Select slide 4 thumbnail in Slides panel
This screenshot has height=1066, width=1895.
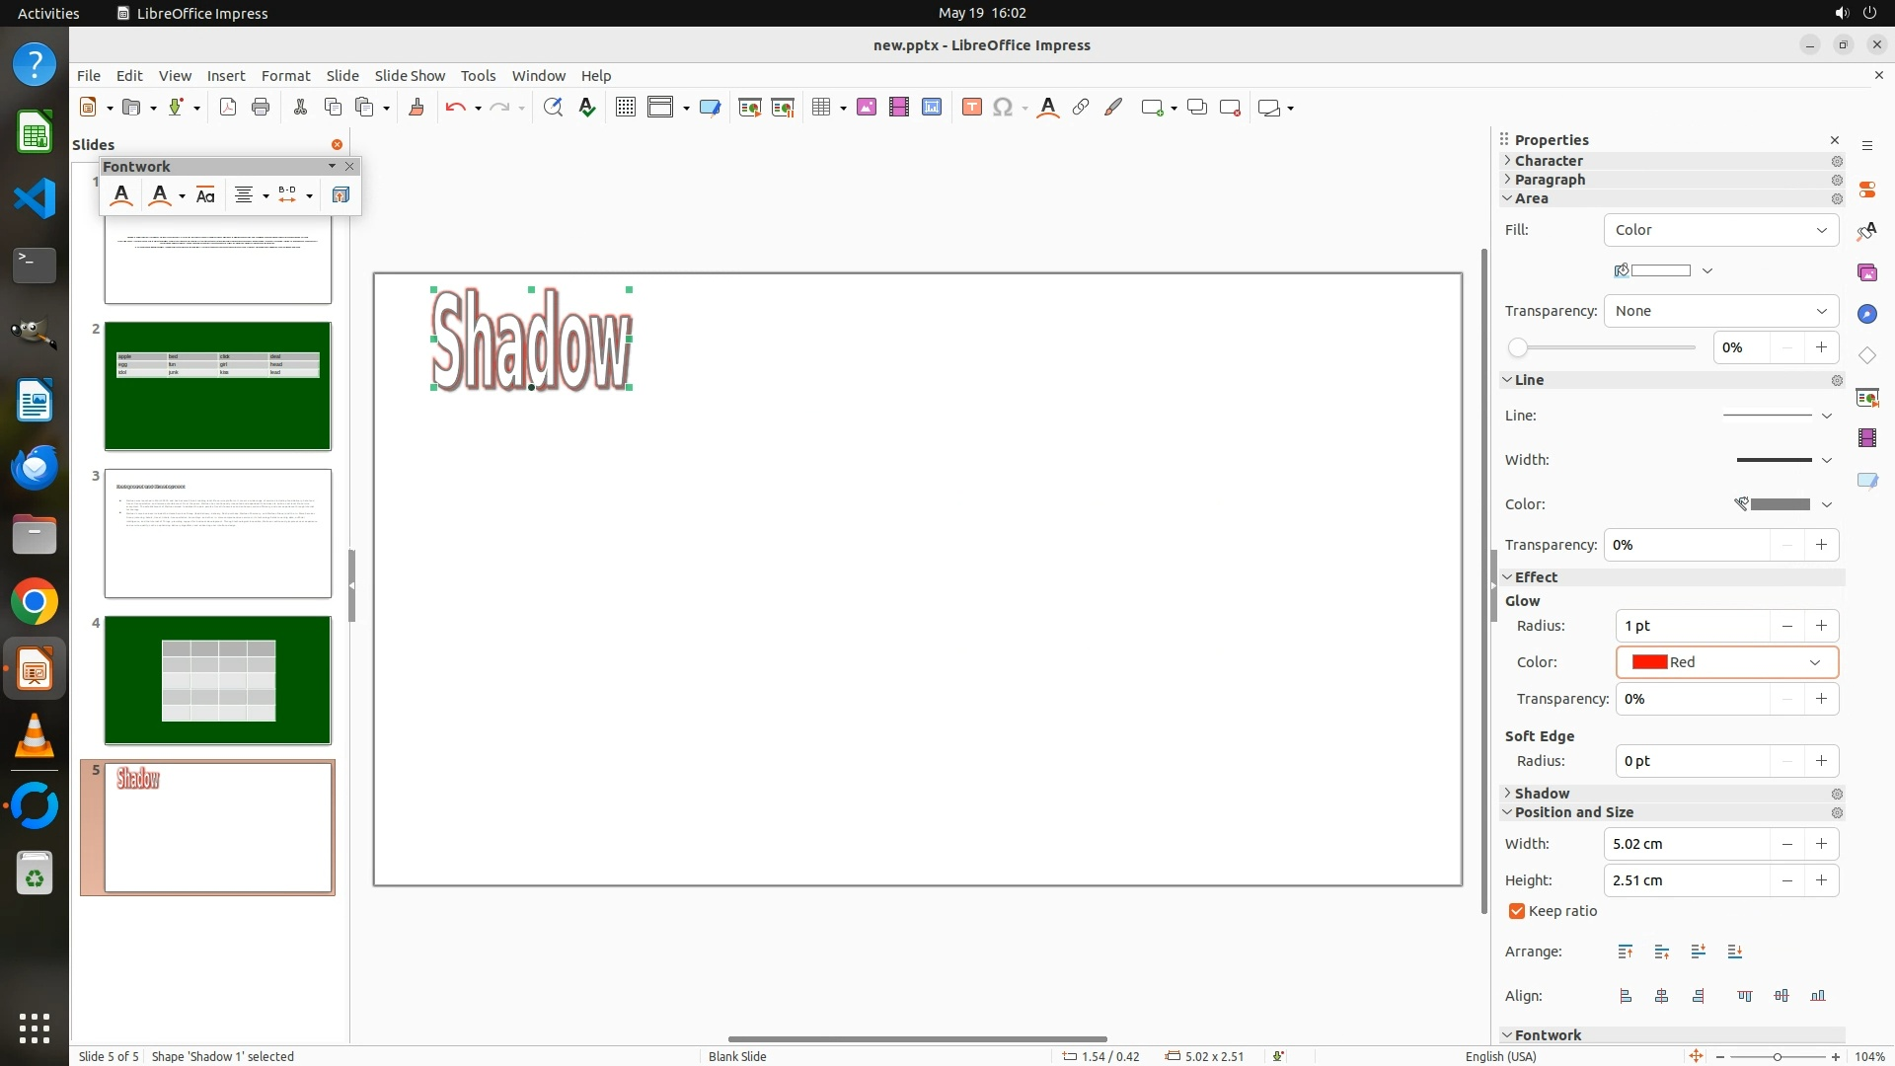pos(218,680)
